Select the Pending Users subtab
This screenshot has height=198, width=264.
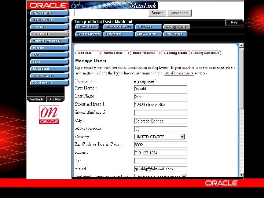coord(175,53)
